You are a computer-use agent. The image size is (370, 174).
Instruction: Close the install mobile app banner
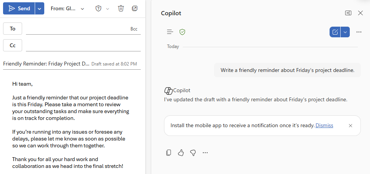coord(351,126)
